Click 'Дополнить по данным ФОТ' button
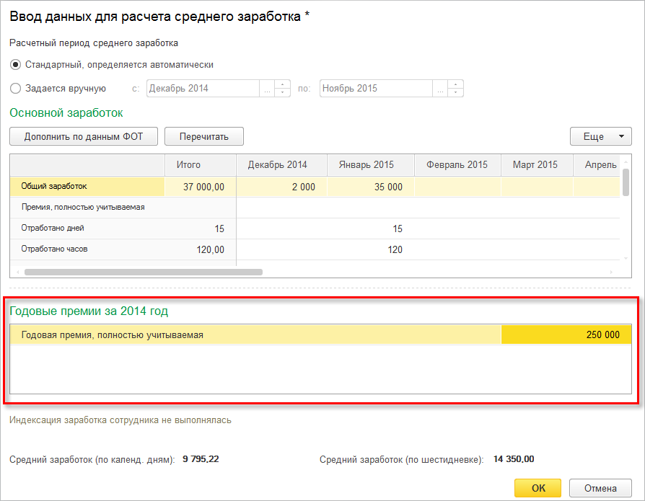The width and height of the screenshot is (645, 501). click(x=84, y=136)
